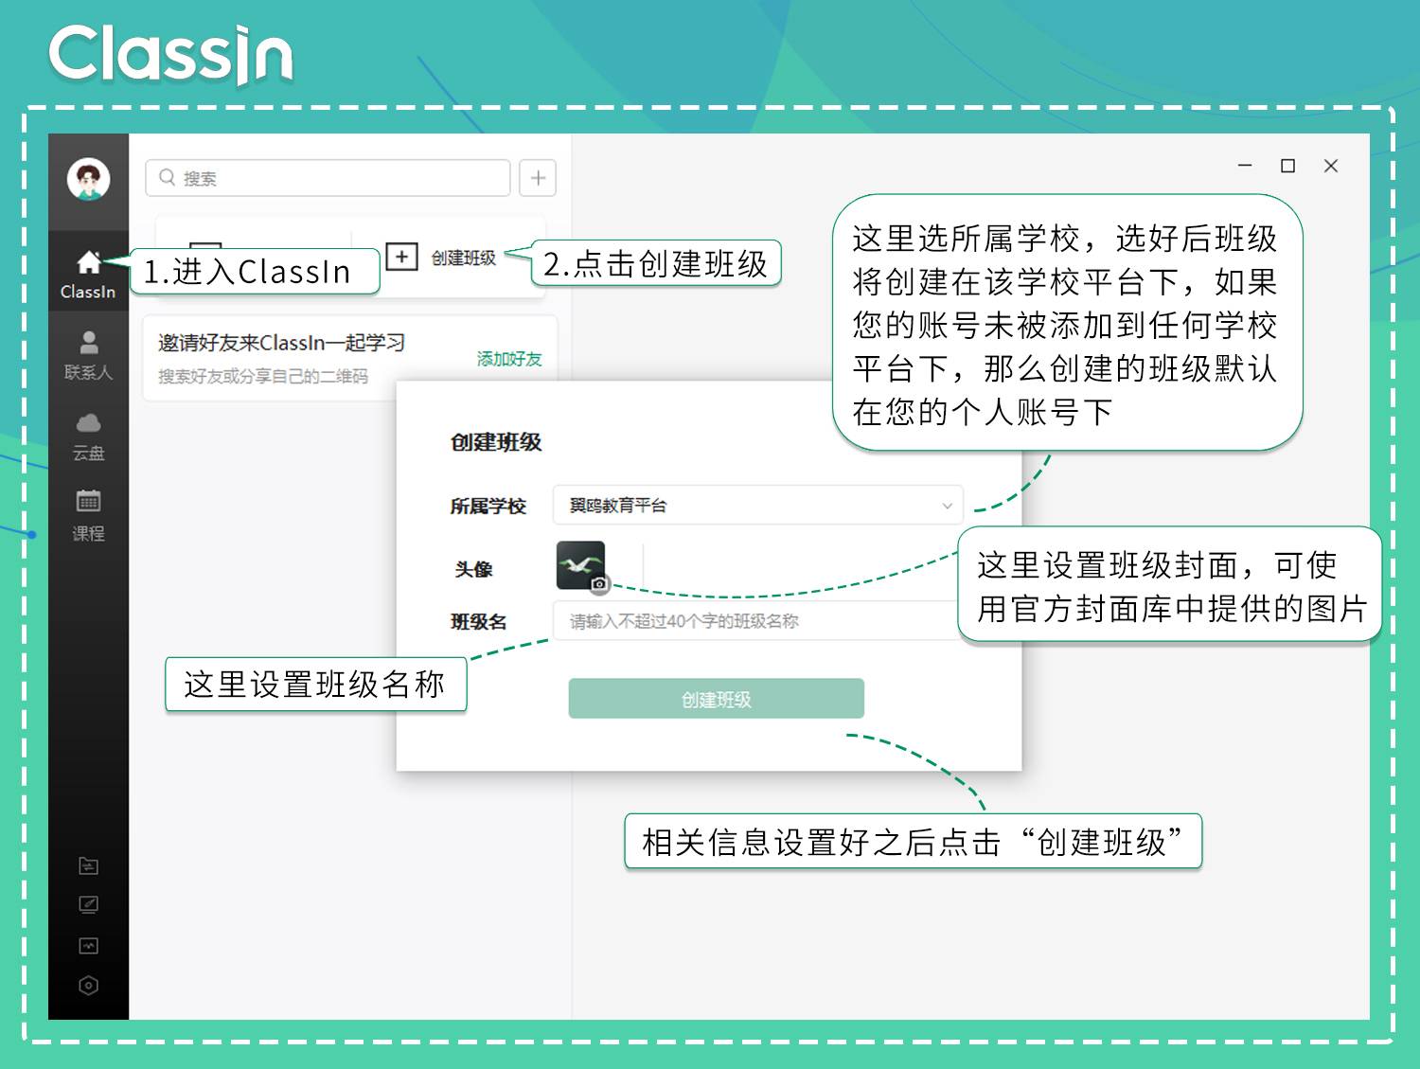The image size is (1420, 1069).
Task: Focus the 搜索 search field
Action: tap(328, 178)
